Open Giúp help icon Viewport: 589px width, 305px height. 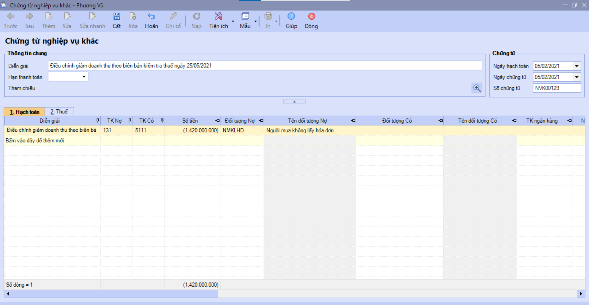[x=291, y=17]
